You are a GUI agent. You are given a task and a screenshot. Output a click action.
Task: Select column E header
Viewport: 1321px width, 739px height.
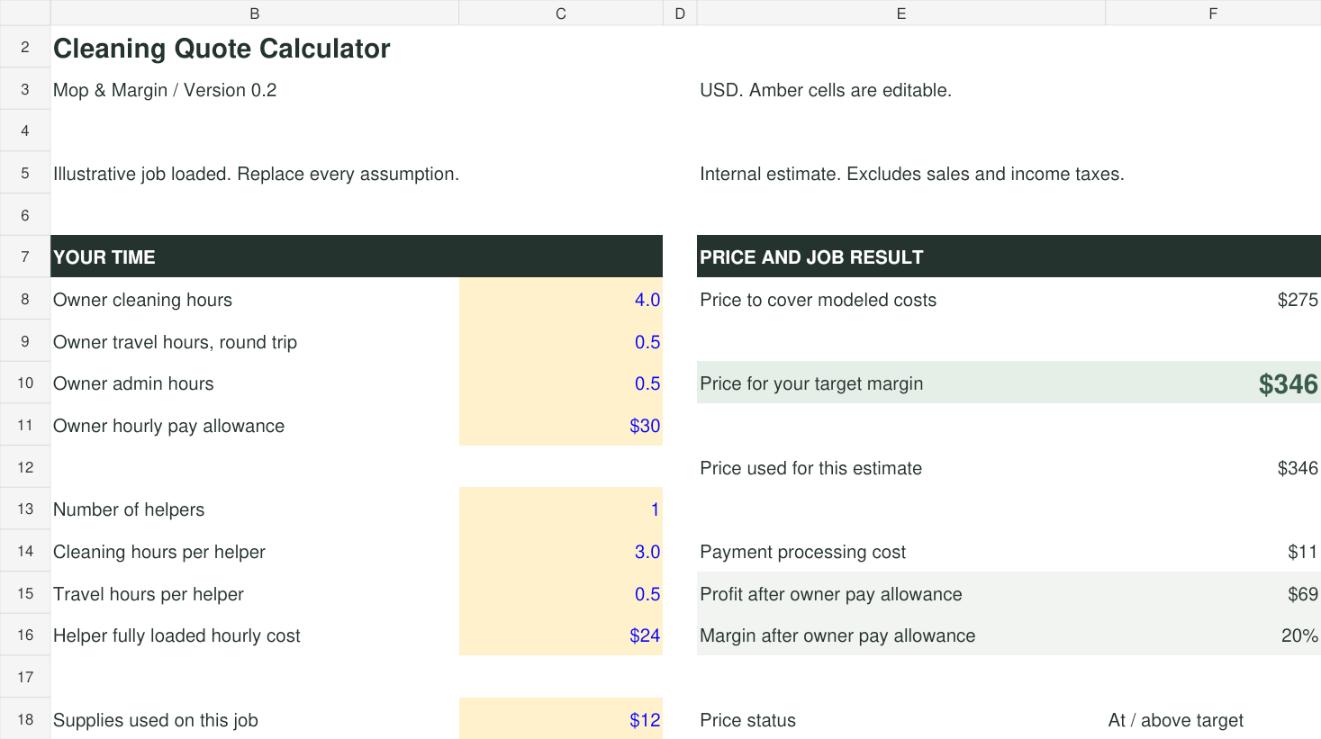[900, 13]
